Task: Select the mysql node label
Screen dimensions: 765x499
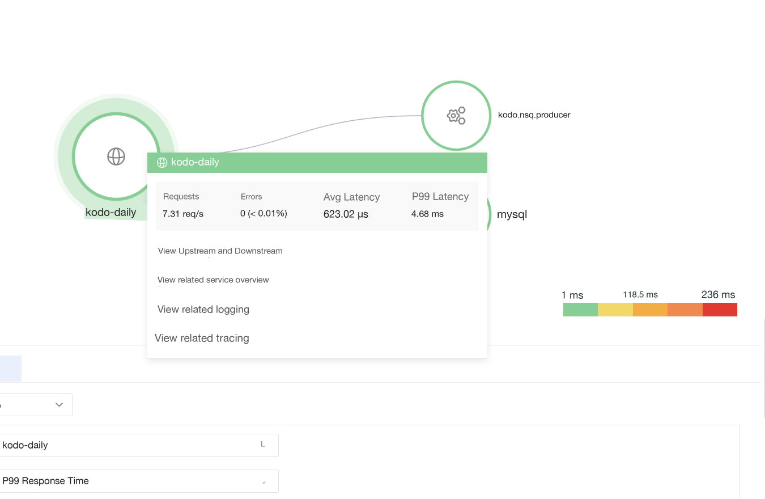Action: coord(512,214)
